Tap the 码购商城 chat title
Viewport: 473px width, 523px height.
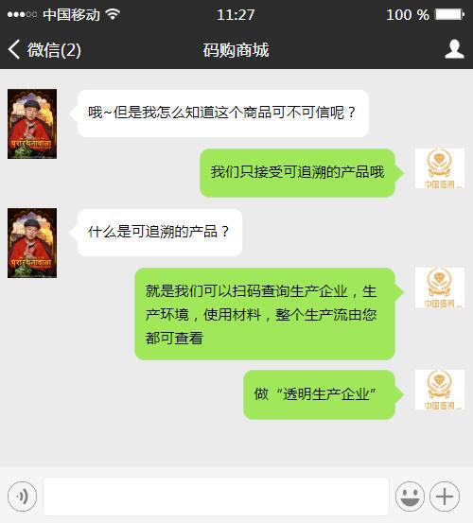(x=236, y=50)
